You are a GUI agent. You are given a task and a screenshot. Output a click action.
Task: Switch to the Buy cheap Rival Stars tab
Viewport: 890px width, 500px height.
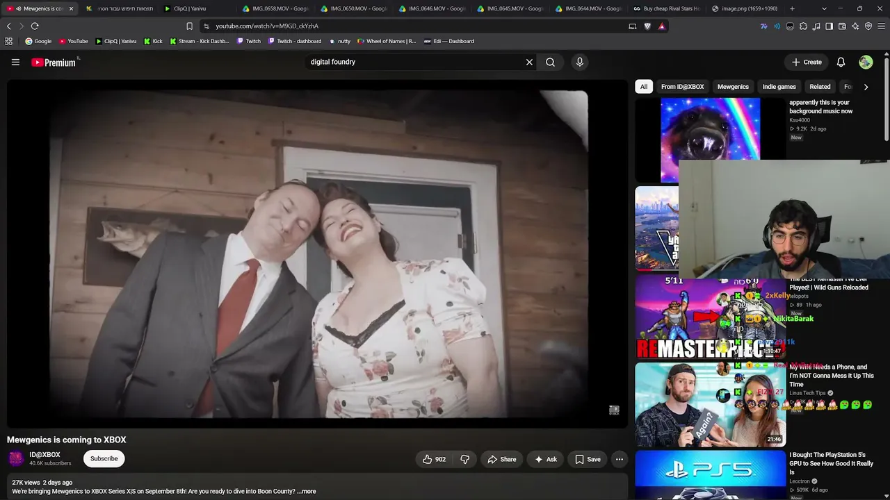pyautogui.click(x=667, y=8)
